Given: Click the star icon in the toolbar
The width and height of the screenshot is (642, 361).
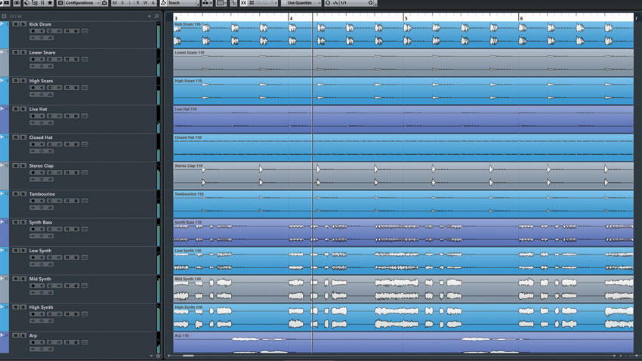Looking at the screenshot, I should (50, 3).
